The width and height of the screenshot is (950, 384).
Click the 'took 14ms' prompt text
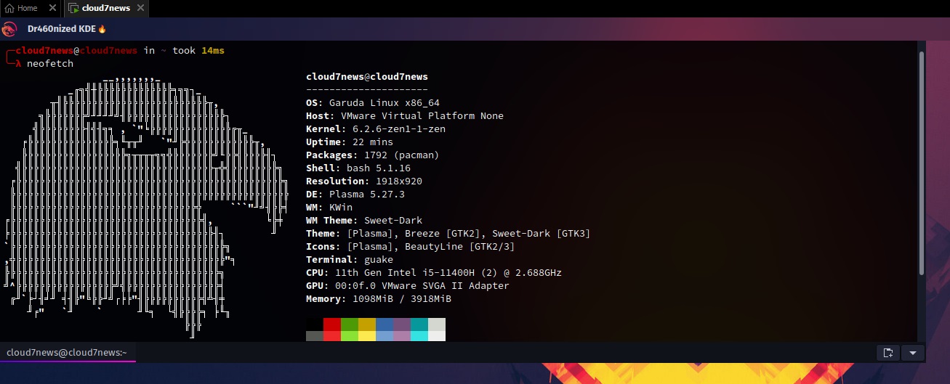[198, 51]
